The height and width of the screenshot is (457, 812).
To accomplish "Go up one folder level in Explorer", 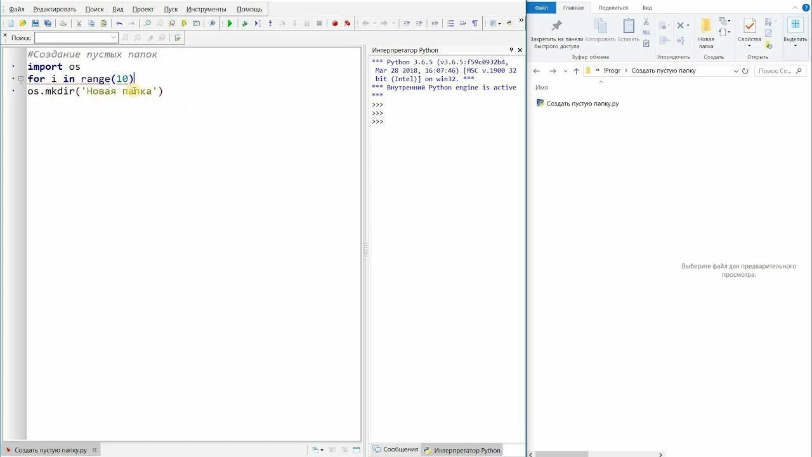I will tap(576, 71).
